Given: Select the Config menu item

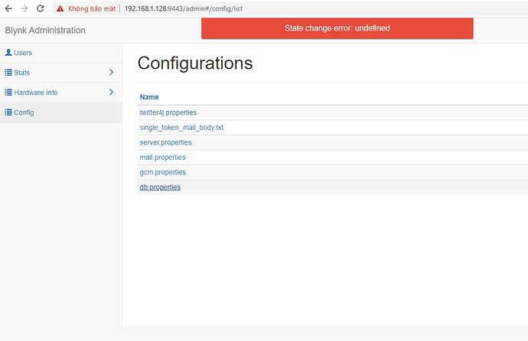Looking at the screenshot, I should click(x=61, y=112).
